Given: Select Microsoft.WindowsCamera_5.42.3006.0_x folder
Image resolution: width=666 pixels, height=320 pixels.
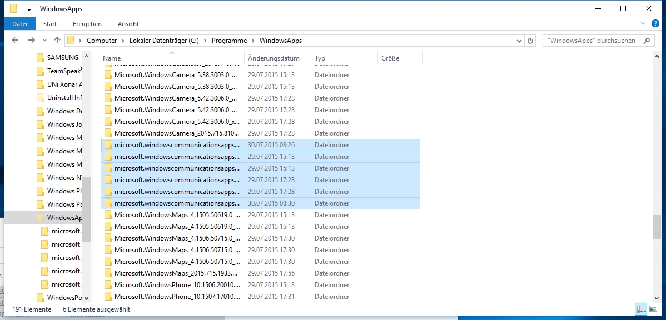Looking at the screenshot, I should [261, 121].
